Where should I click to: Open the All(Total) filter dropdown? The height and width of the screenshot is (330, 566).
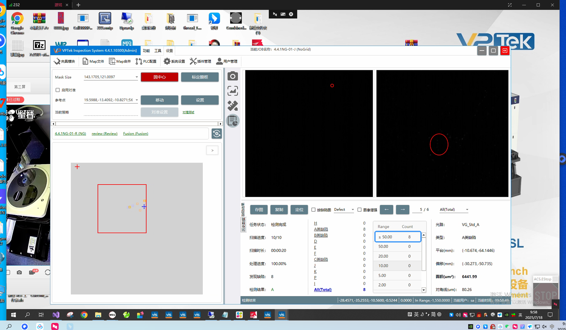[x=454, y=210]
